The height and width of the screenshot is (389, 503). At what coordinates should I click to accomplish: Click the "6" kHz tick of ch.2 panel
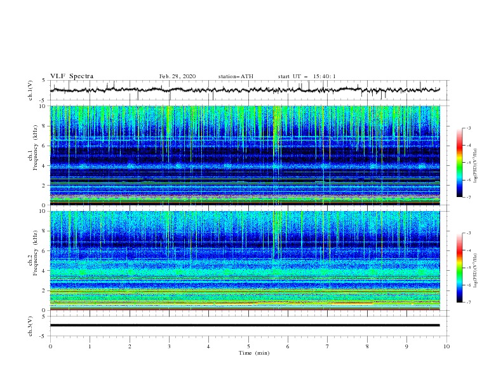tap(44, 250)
